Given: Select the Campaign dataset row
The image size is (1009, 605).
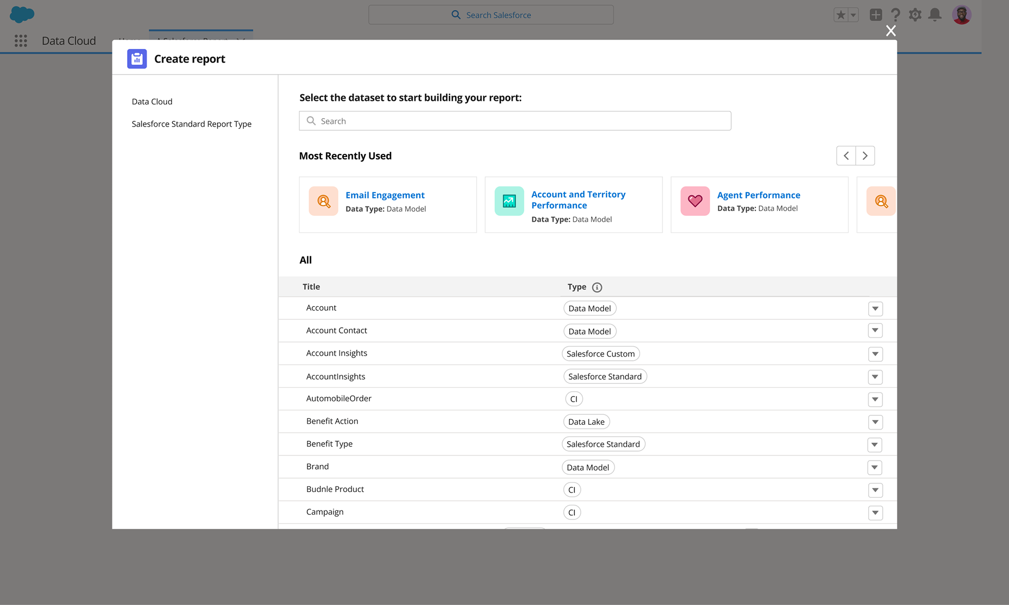Looking at the screenshot, I should tap(588, 512).
